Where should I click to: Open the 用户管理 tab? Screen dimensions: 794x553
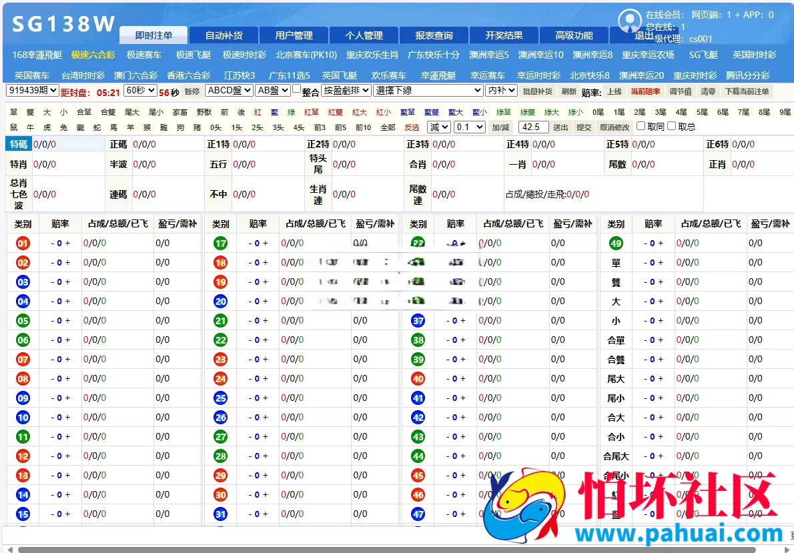pos(294,35)
